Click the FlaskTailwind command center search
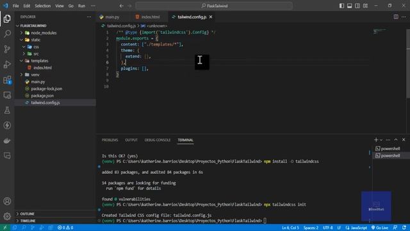Image resolution: width=410 pixels, height=231 pixels. pos(214,6)
